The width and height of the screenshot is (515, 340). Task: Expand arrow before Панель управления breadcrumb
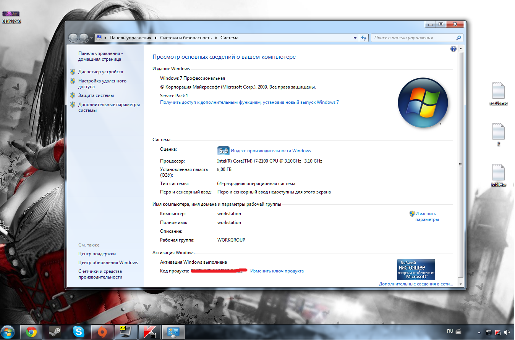(105, 38)
